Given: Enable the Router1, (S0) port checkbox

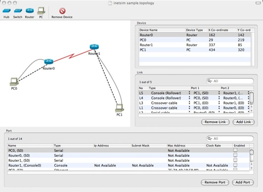Looking at the screenshot, I should click(235, 160).
